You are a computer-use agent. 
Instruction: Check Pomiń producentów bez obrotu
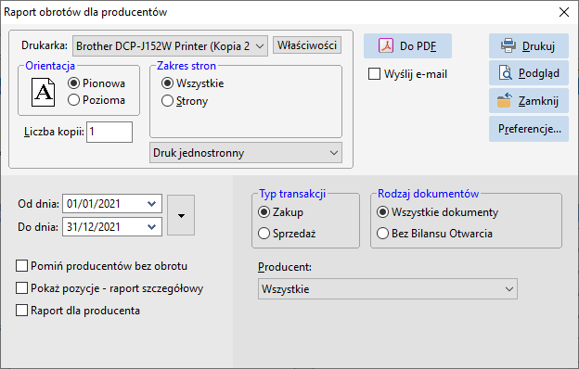(21, 266)
